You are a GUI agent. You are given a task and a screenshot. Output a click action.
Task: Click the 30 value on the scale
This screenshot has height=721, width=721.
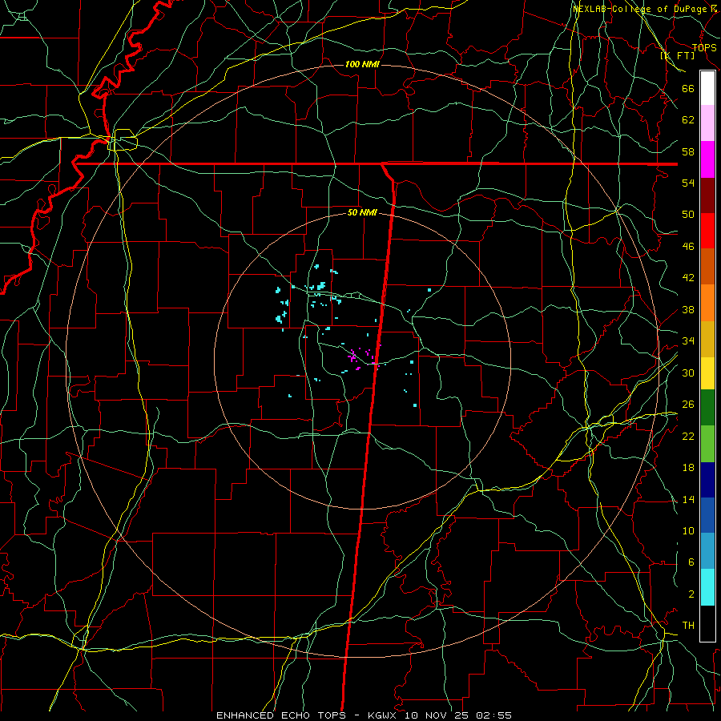(x=688, y=373)
